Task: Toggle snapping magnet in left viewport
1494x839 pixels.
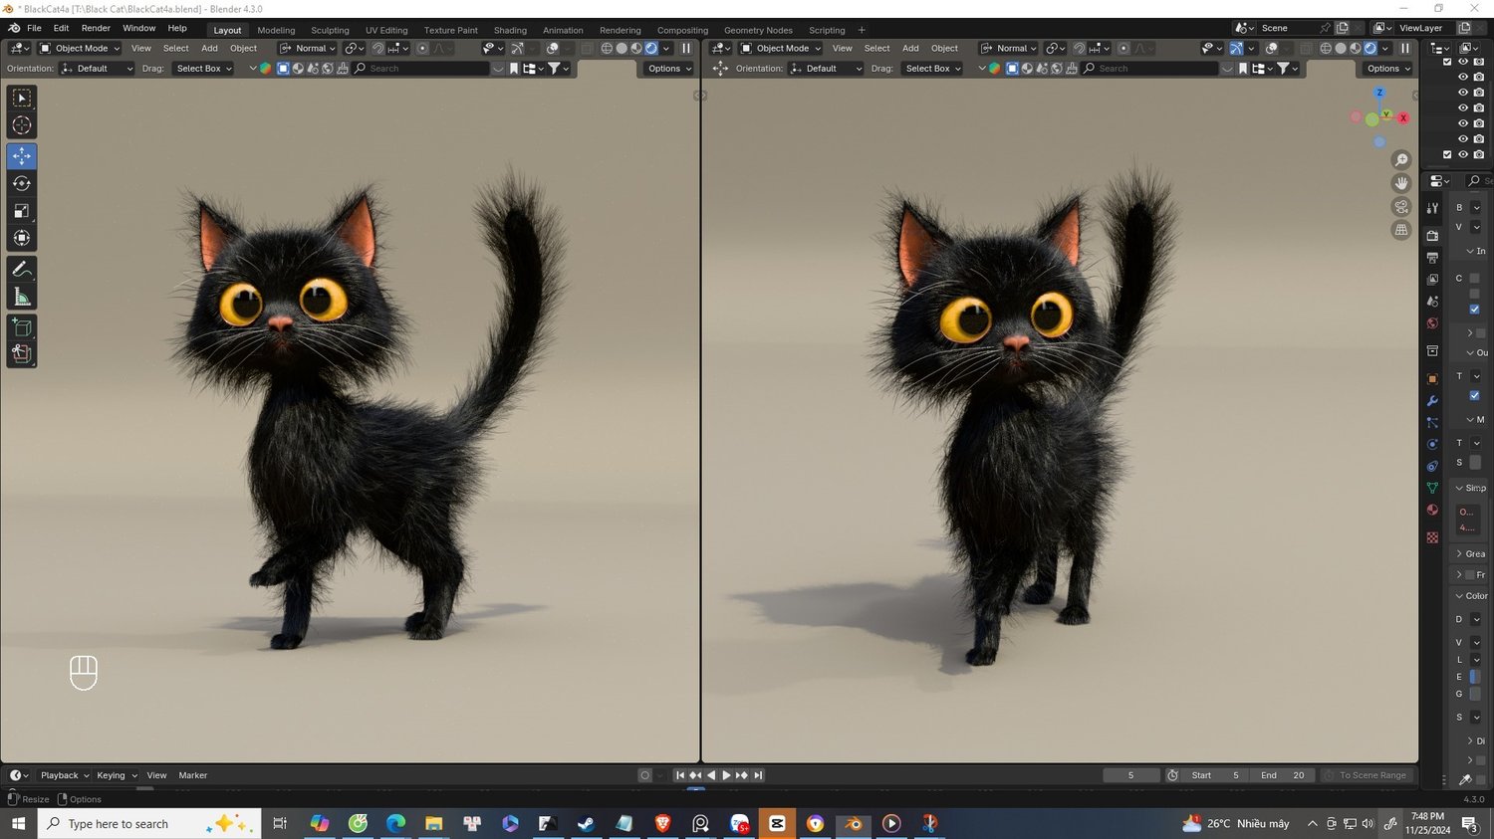Action: click(377, 48)
